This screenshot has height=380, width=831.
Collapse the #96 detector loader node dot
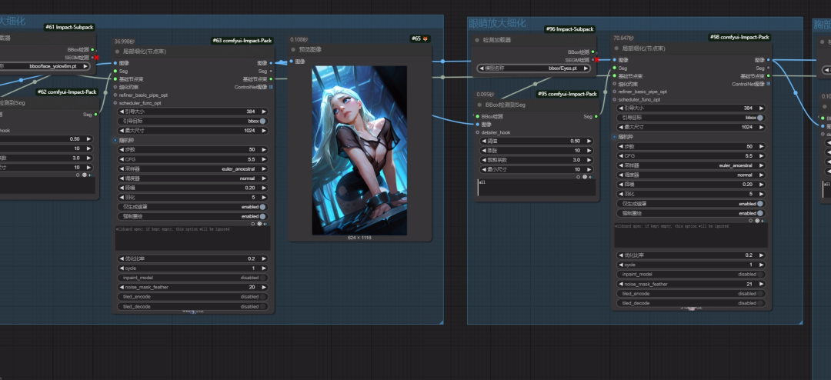(x=477, y=40)
